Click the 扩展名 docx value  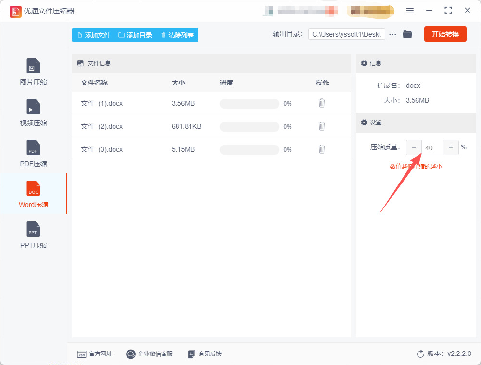pyautogui.click(x=413, y=86)
